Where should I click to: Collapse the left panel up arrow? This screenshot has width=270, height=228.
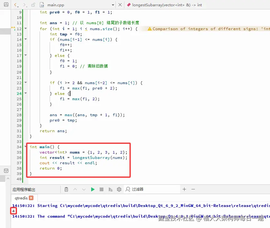coord(8,179)
